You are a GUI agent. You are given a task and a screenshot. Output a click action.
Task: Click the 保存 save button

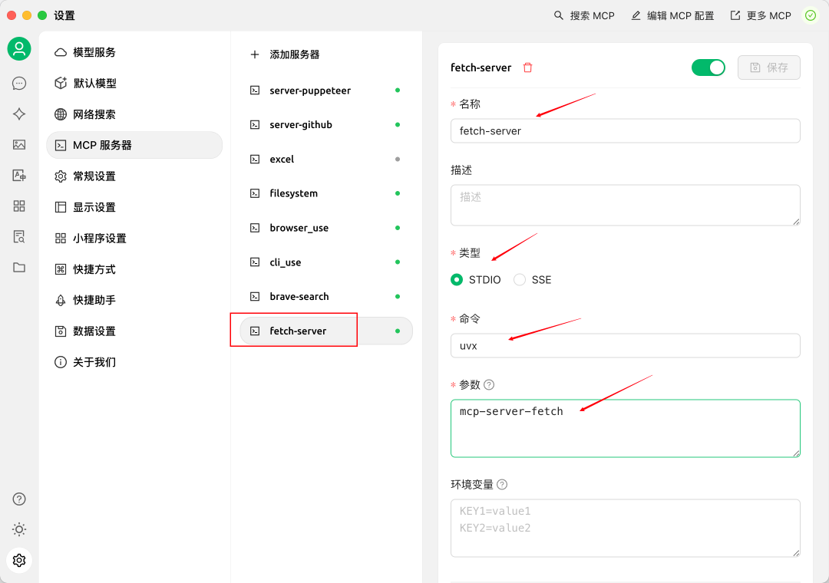tap(768, 68)
